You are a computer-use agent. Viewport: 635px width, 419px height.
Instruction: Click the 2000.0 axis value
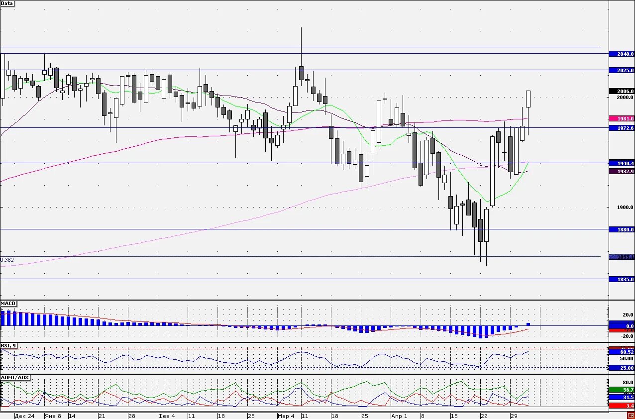[x=625, y=98]
